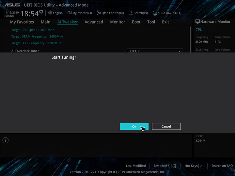Confirm tuning with the Ok button
235x176 pixels.
tap(134, 126)
